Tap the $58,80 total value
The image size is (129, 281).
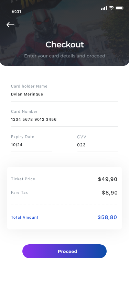click(x=107, y=217)
